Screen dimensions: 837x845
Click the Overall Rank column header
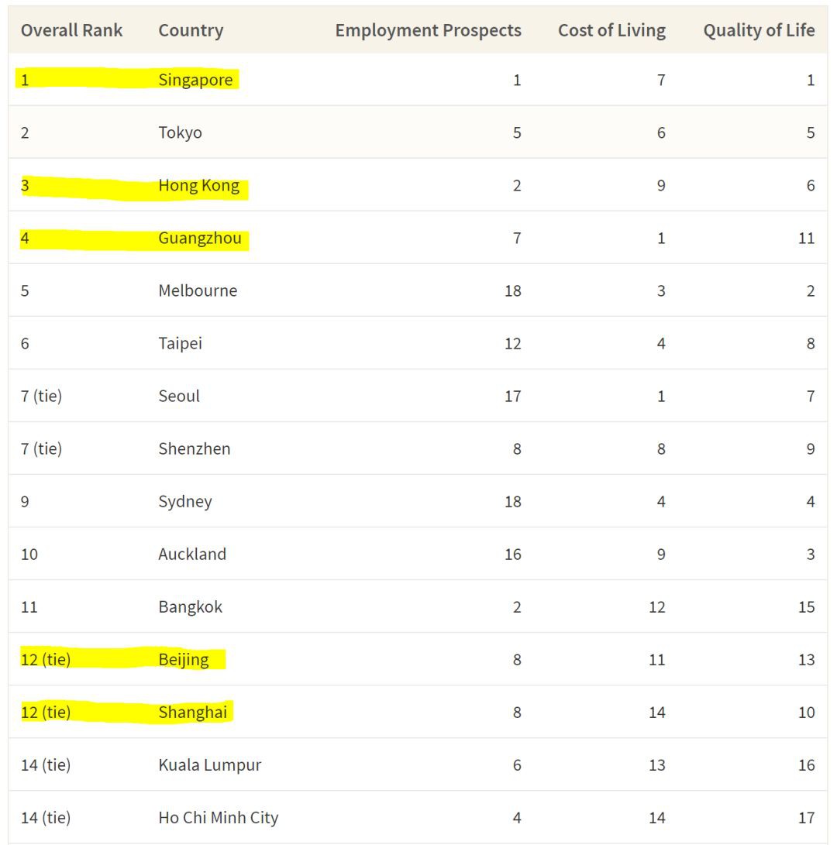click(x=71, y=30)
